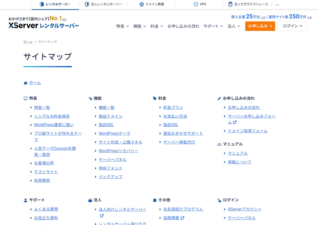Click the person icon beside サポート
This screenshot has height=225, width=318.
coord(26,200)
